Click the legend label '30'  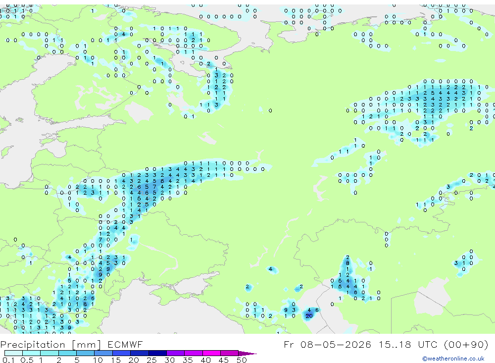169,360
